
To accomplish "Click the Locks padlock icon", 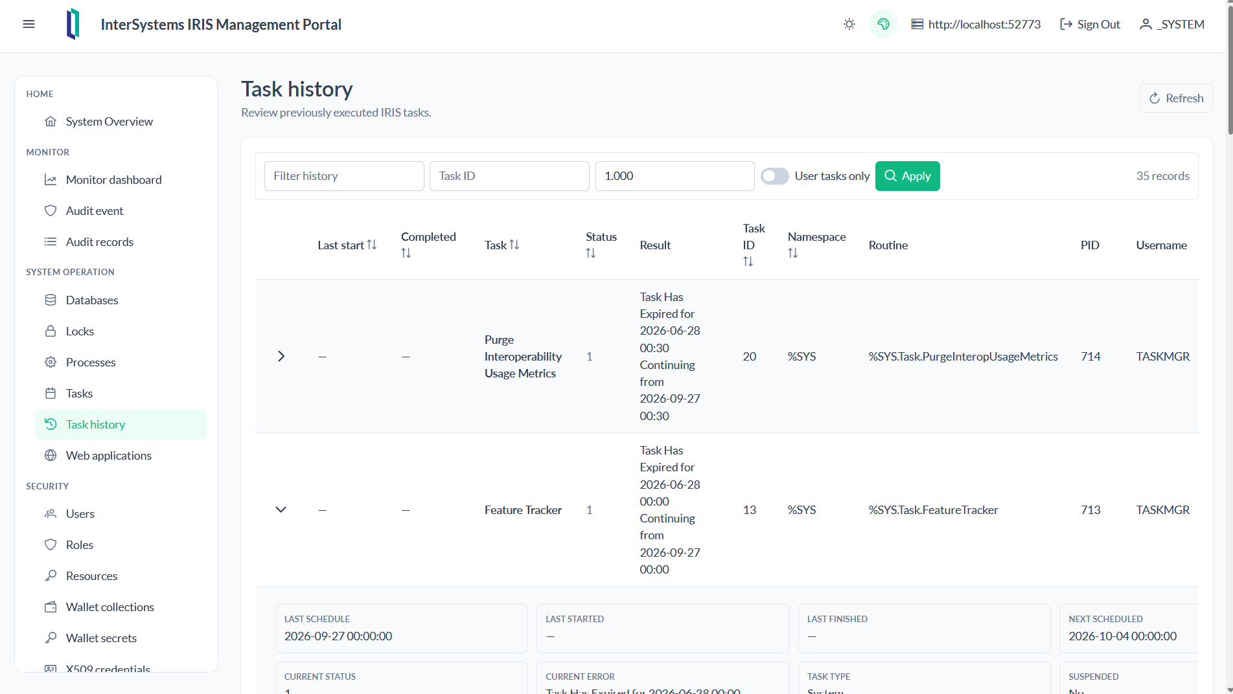I will (51, 331).
